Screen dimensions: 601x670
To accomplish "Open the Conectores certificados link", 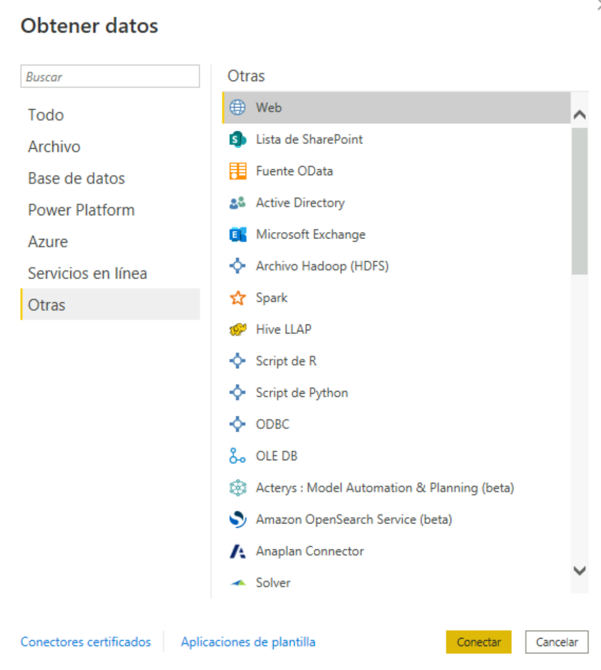I will pos(85,642).
